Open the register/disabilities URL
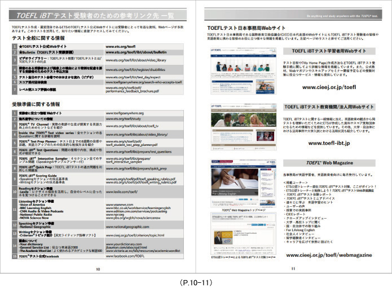This screenshot has height=293, width=392. [x=135, y=70]
